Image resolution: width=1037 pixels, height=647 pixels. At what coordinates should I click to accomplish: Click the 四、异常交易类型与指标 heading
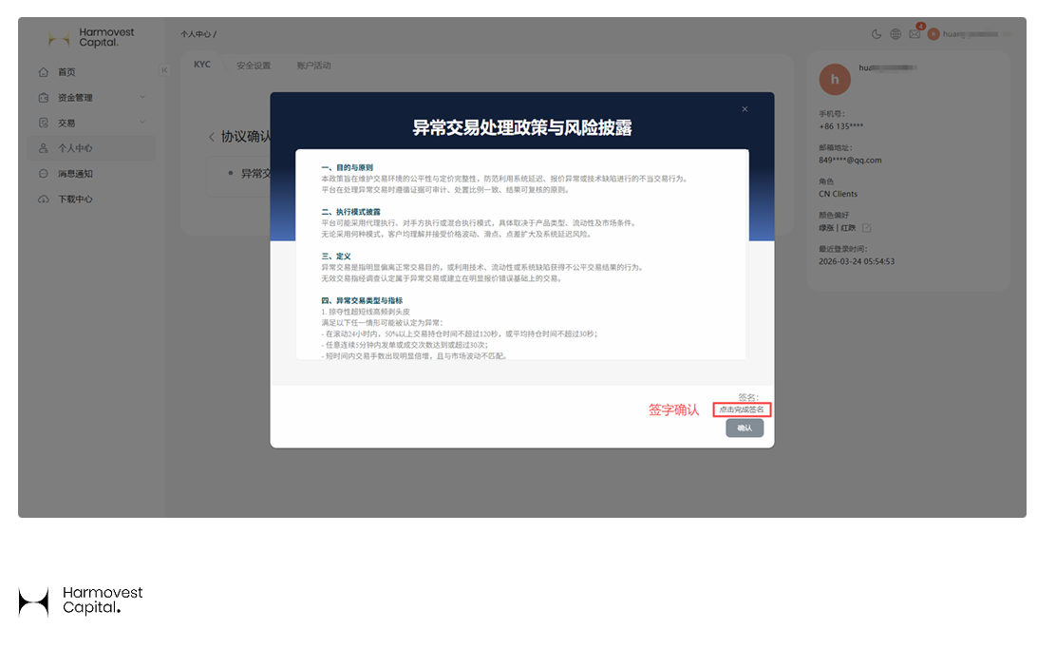tap(362, 300)
